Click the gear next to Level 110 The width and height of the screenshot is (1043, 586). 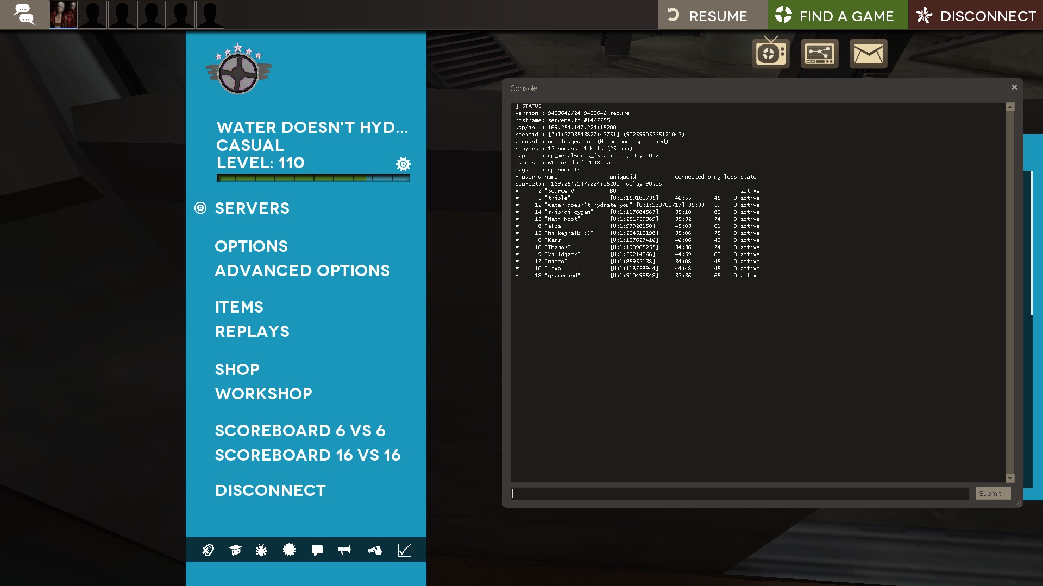[x=403, y=164]
